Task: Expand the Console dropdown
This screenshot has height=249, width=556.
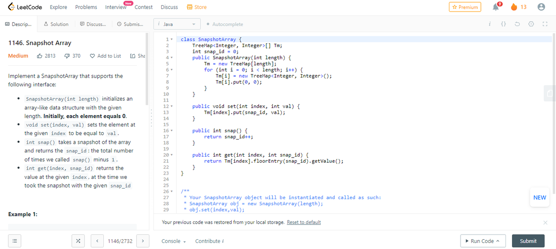Action: [173, 241]
